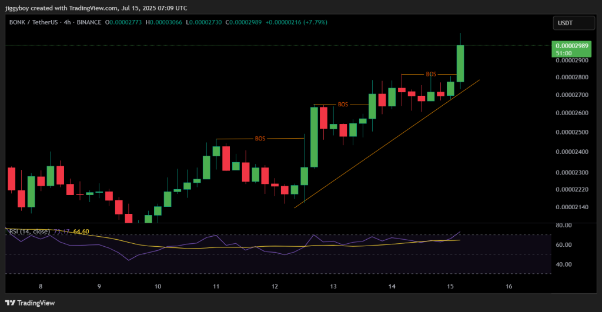Click the open value O0.00002773
The width and height of the screenshot is (602, 312).
[x=123, y=22]
